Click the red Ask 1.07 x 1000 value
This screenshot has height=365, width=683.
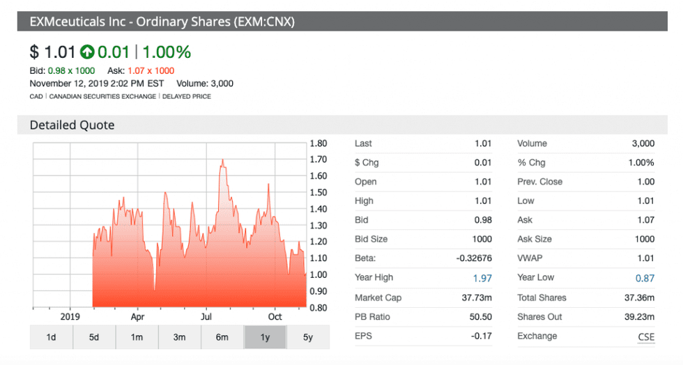151,71
